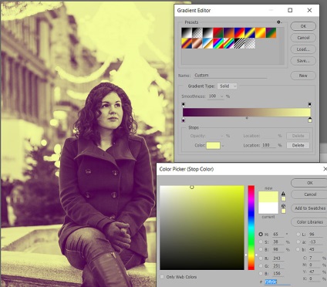327x287 pixels.
Task: Open the Gradient Type dropdown
Action: [x=228, y=86]
